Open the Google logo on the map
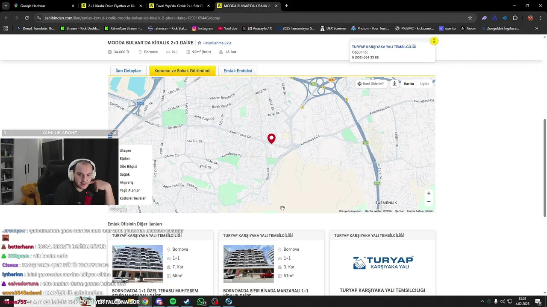Viewport: 547px width, 307px height. [x=118, y=209]
